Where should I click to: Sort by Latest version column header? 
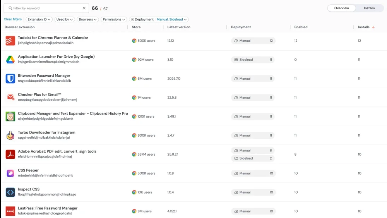tap(179, 27)
